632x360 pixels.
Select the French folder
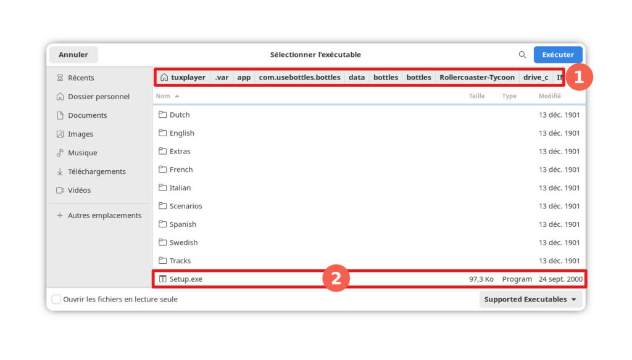tap(181, 170)
